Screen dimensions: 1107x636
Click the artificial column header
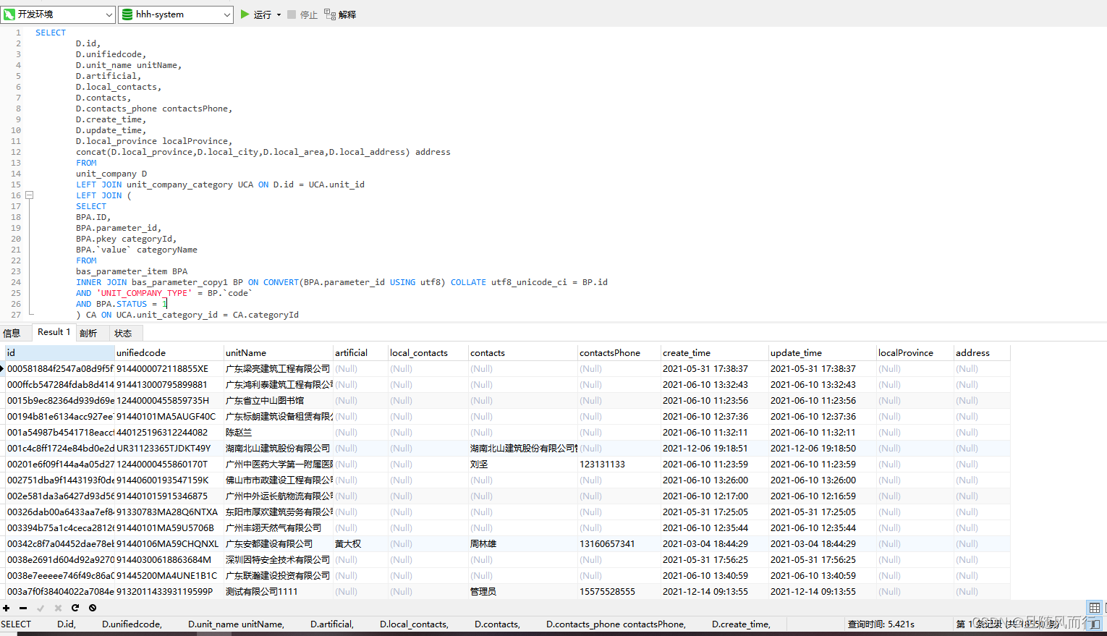[x=361, y=353]
